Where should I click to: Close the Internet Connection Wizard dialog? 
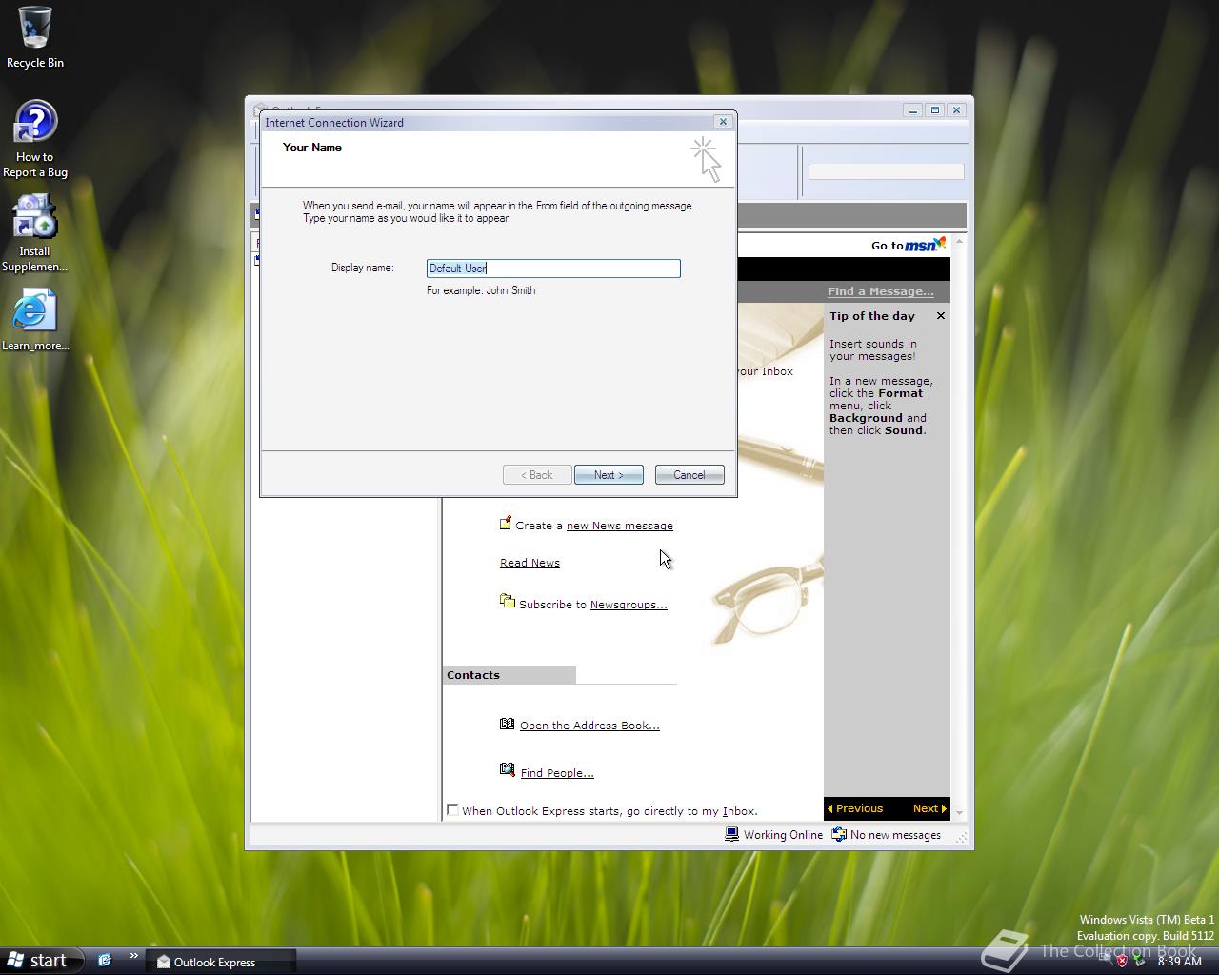[723, 122]
